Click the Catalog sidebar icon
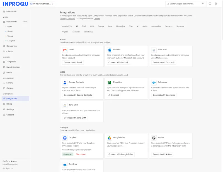This screenshot has width=223, height=172. pos(4,88)
